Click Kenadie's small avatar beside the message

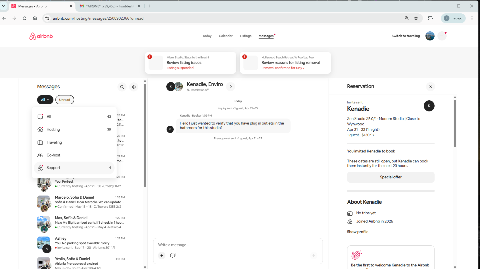(170, 129)
